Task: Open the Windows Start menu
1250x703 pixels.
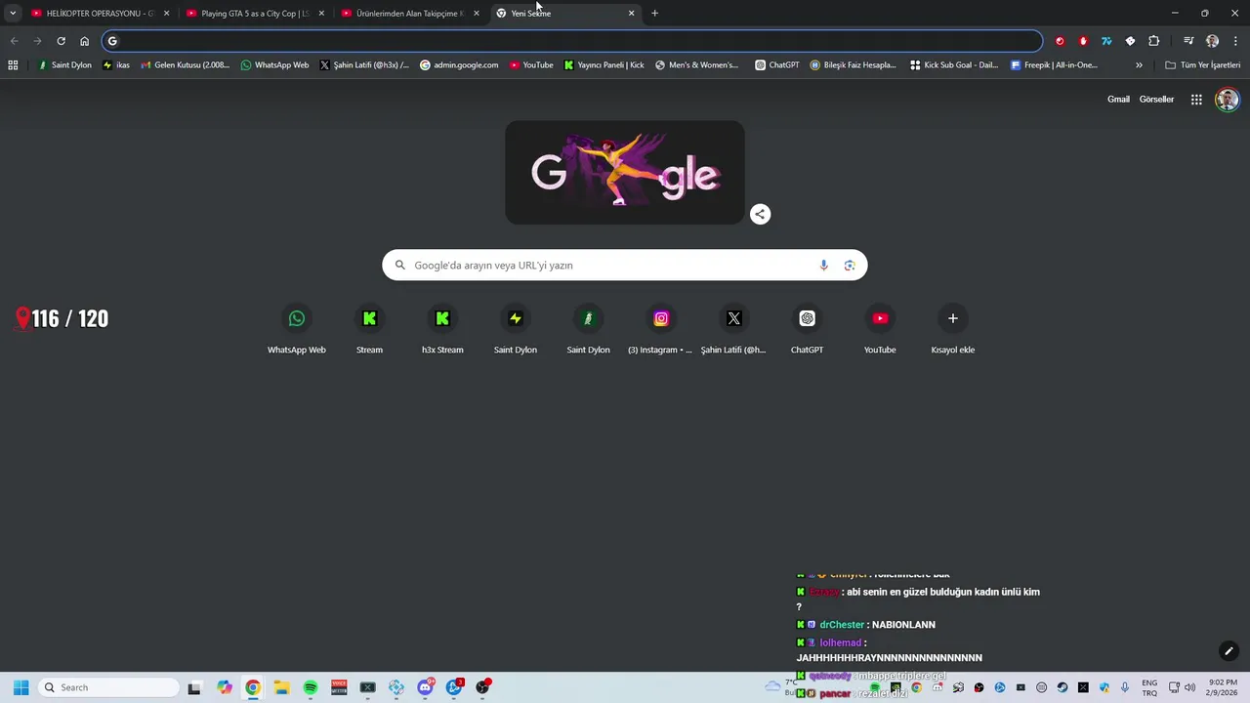Action: tap(21, 687)
